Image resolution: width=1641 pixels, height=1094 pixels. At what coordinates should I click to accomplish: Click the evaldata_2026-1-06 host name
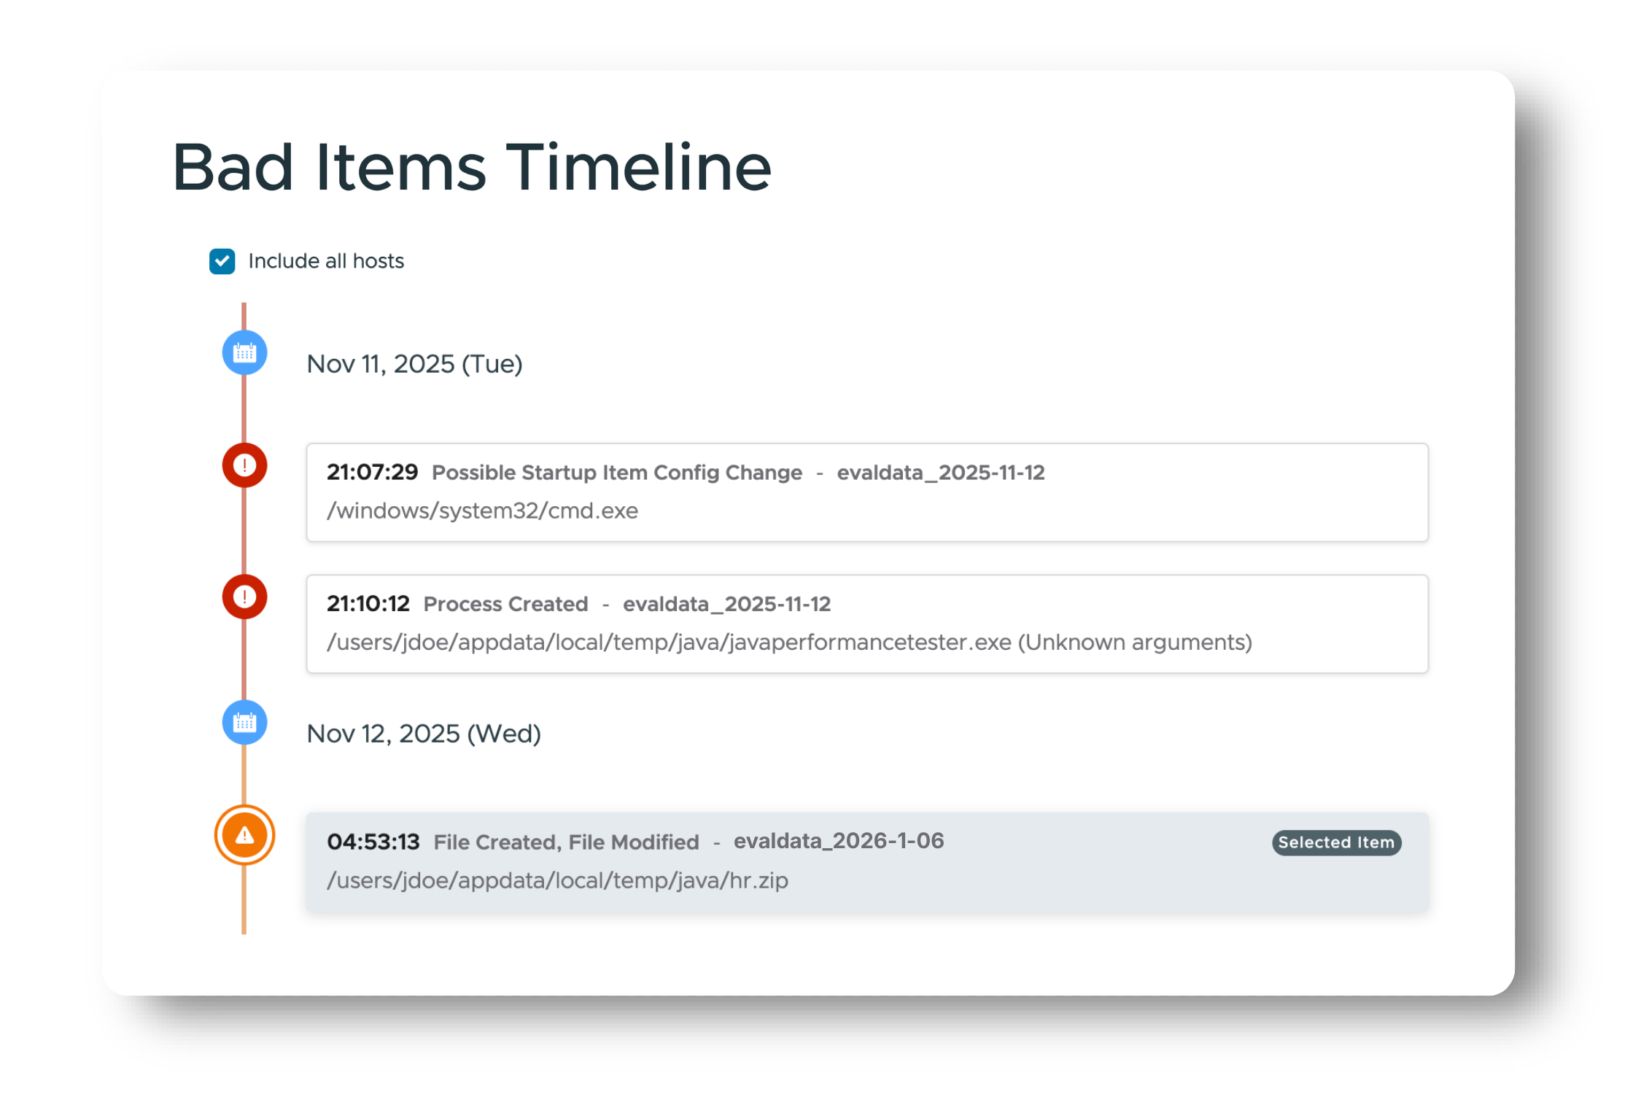pos(839,841)
